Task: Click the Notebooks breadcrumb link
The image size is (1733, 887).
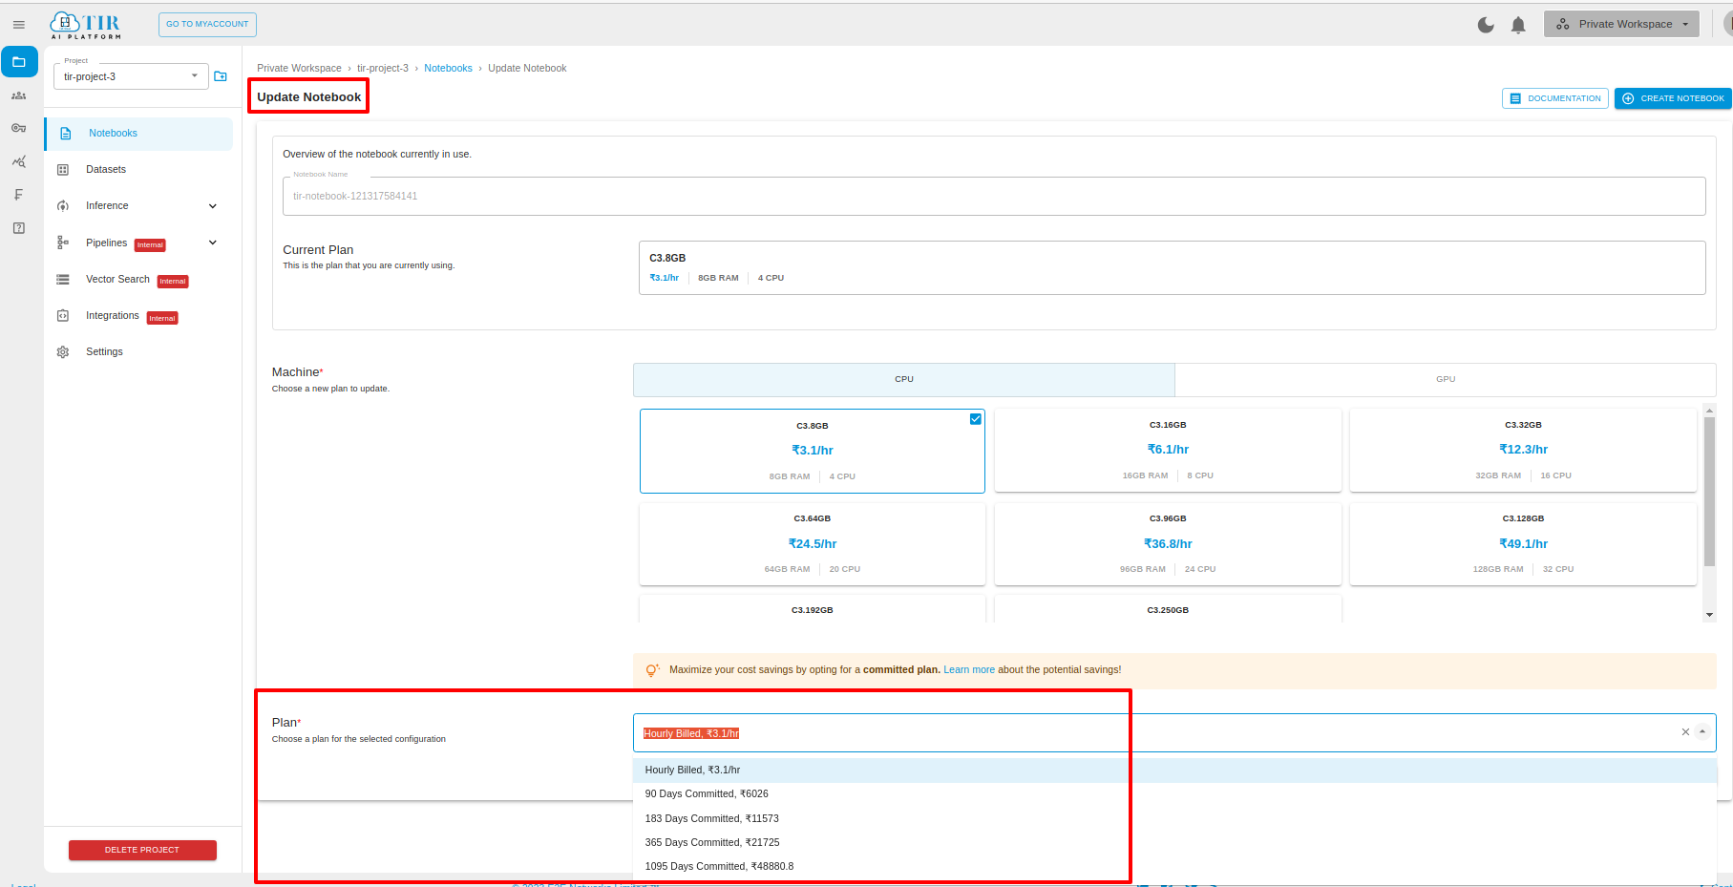Action: [x=448, y=69]
